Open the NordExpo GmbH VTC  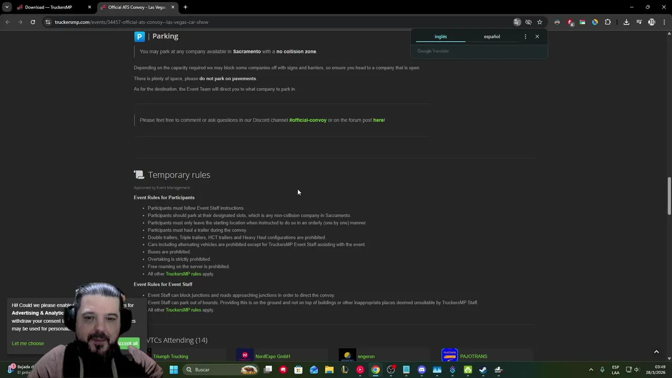[272, 356]
